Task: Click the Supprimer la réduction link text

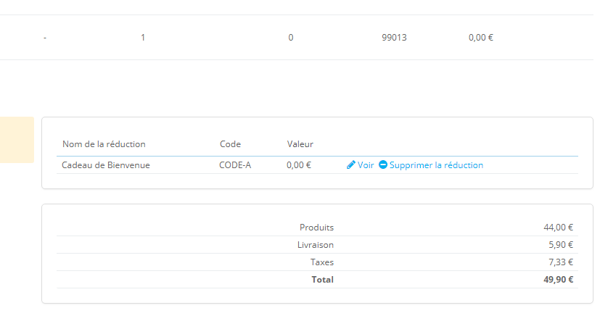Action: coord(436,165)
